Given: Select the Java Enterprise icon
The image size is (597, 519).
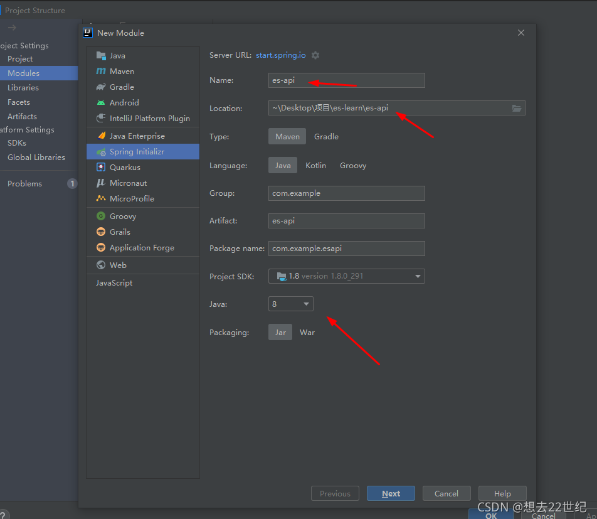Looking at the screenshot, I should click(x=102, y=136).
